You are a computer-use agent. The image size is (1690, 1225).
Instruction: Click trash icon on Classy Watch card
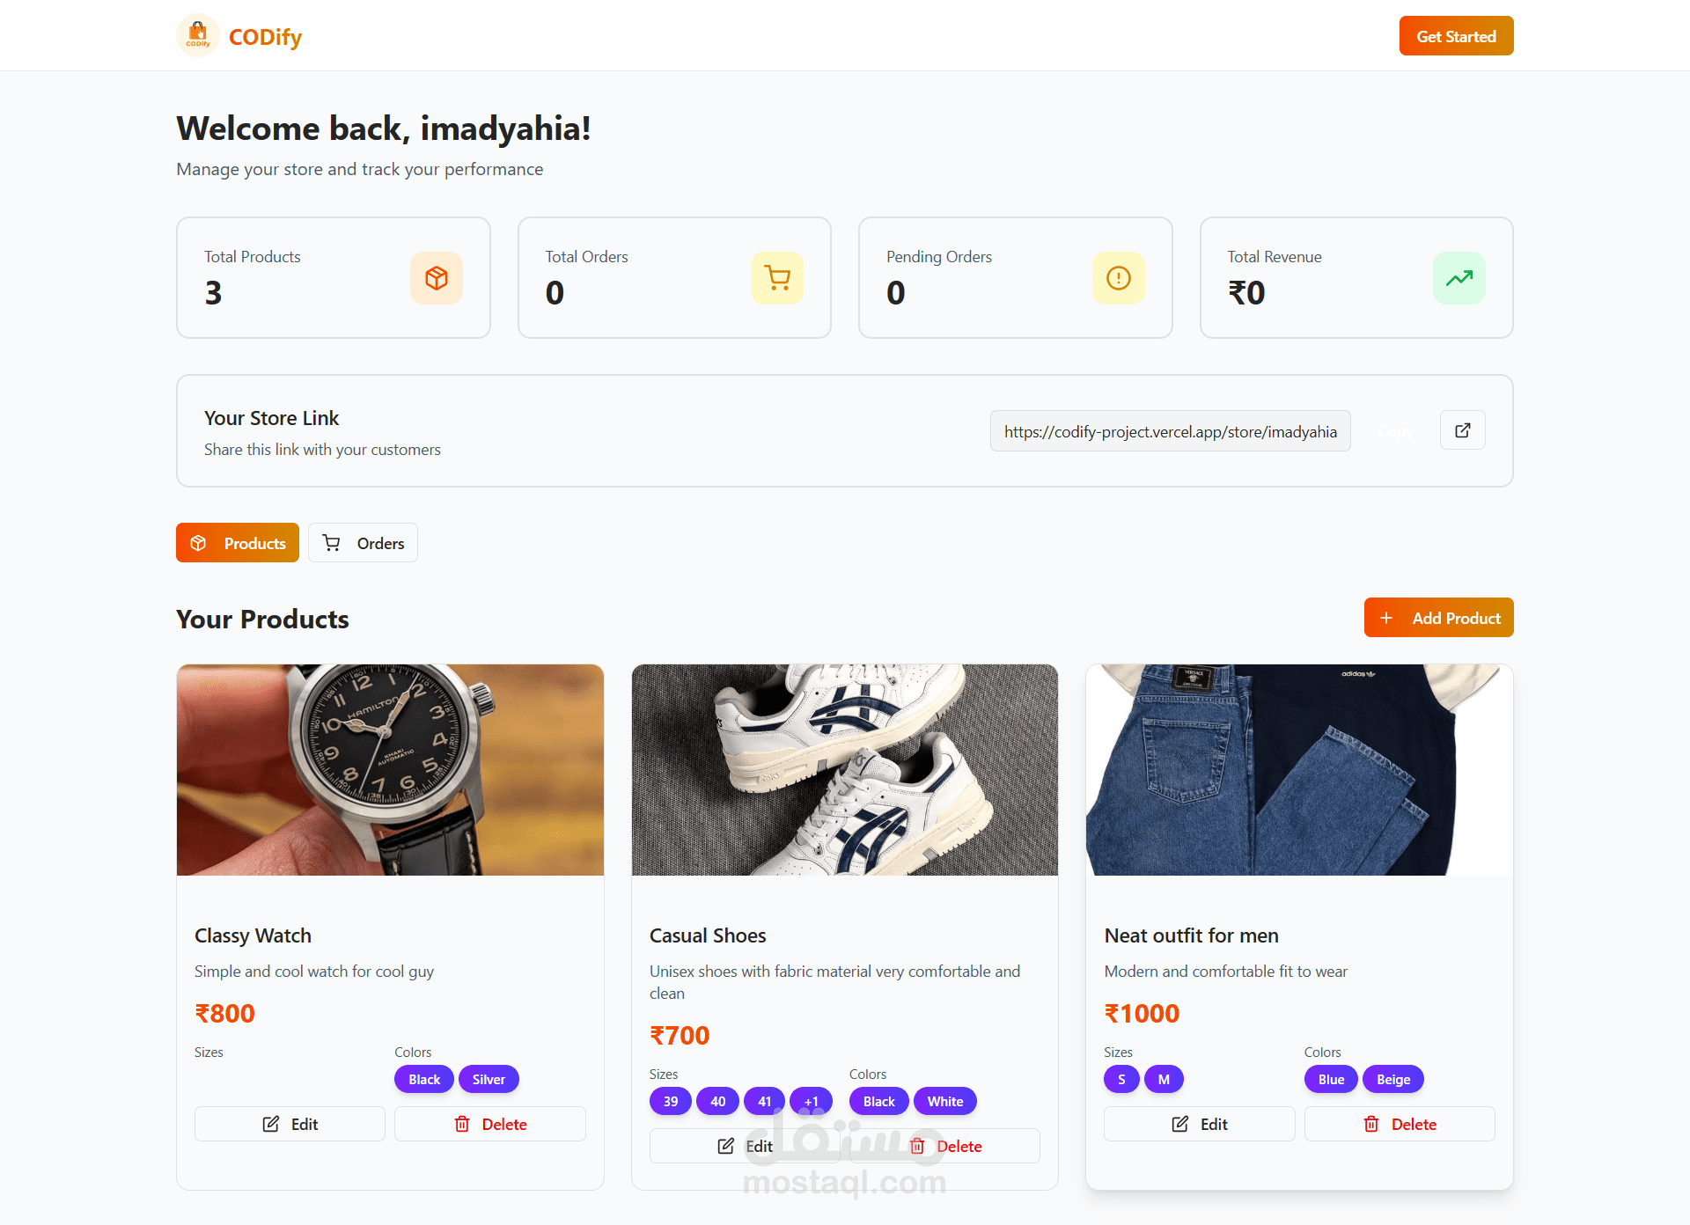(x=462, y=1124)
